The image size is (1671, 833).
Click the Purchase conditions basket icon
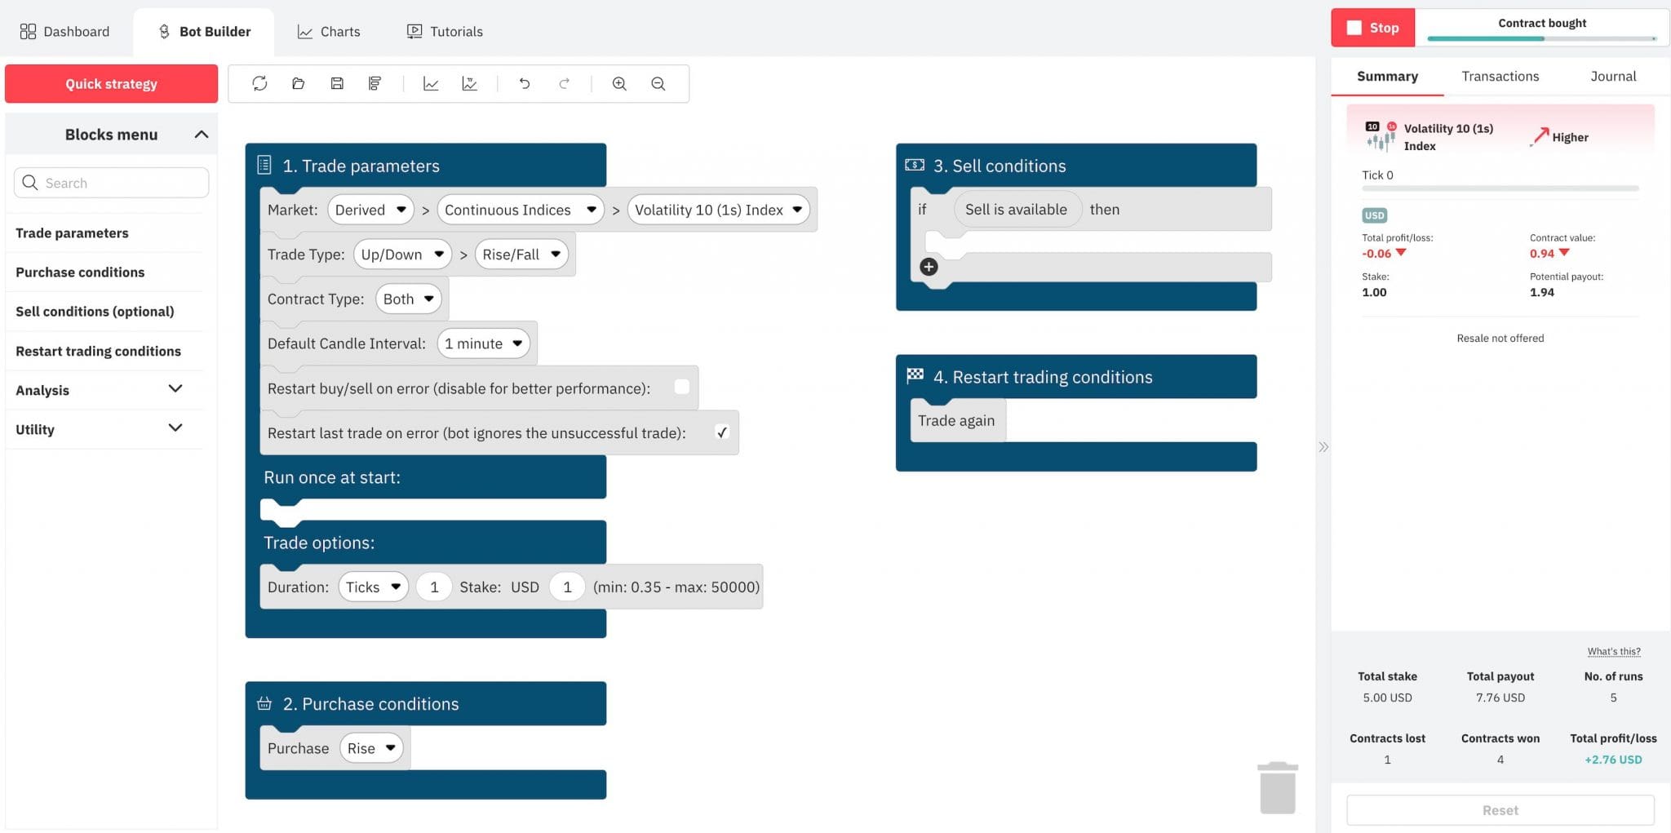click(264, 703)
